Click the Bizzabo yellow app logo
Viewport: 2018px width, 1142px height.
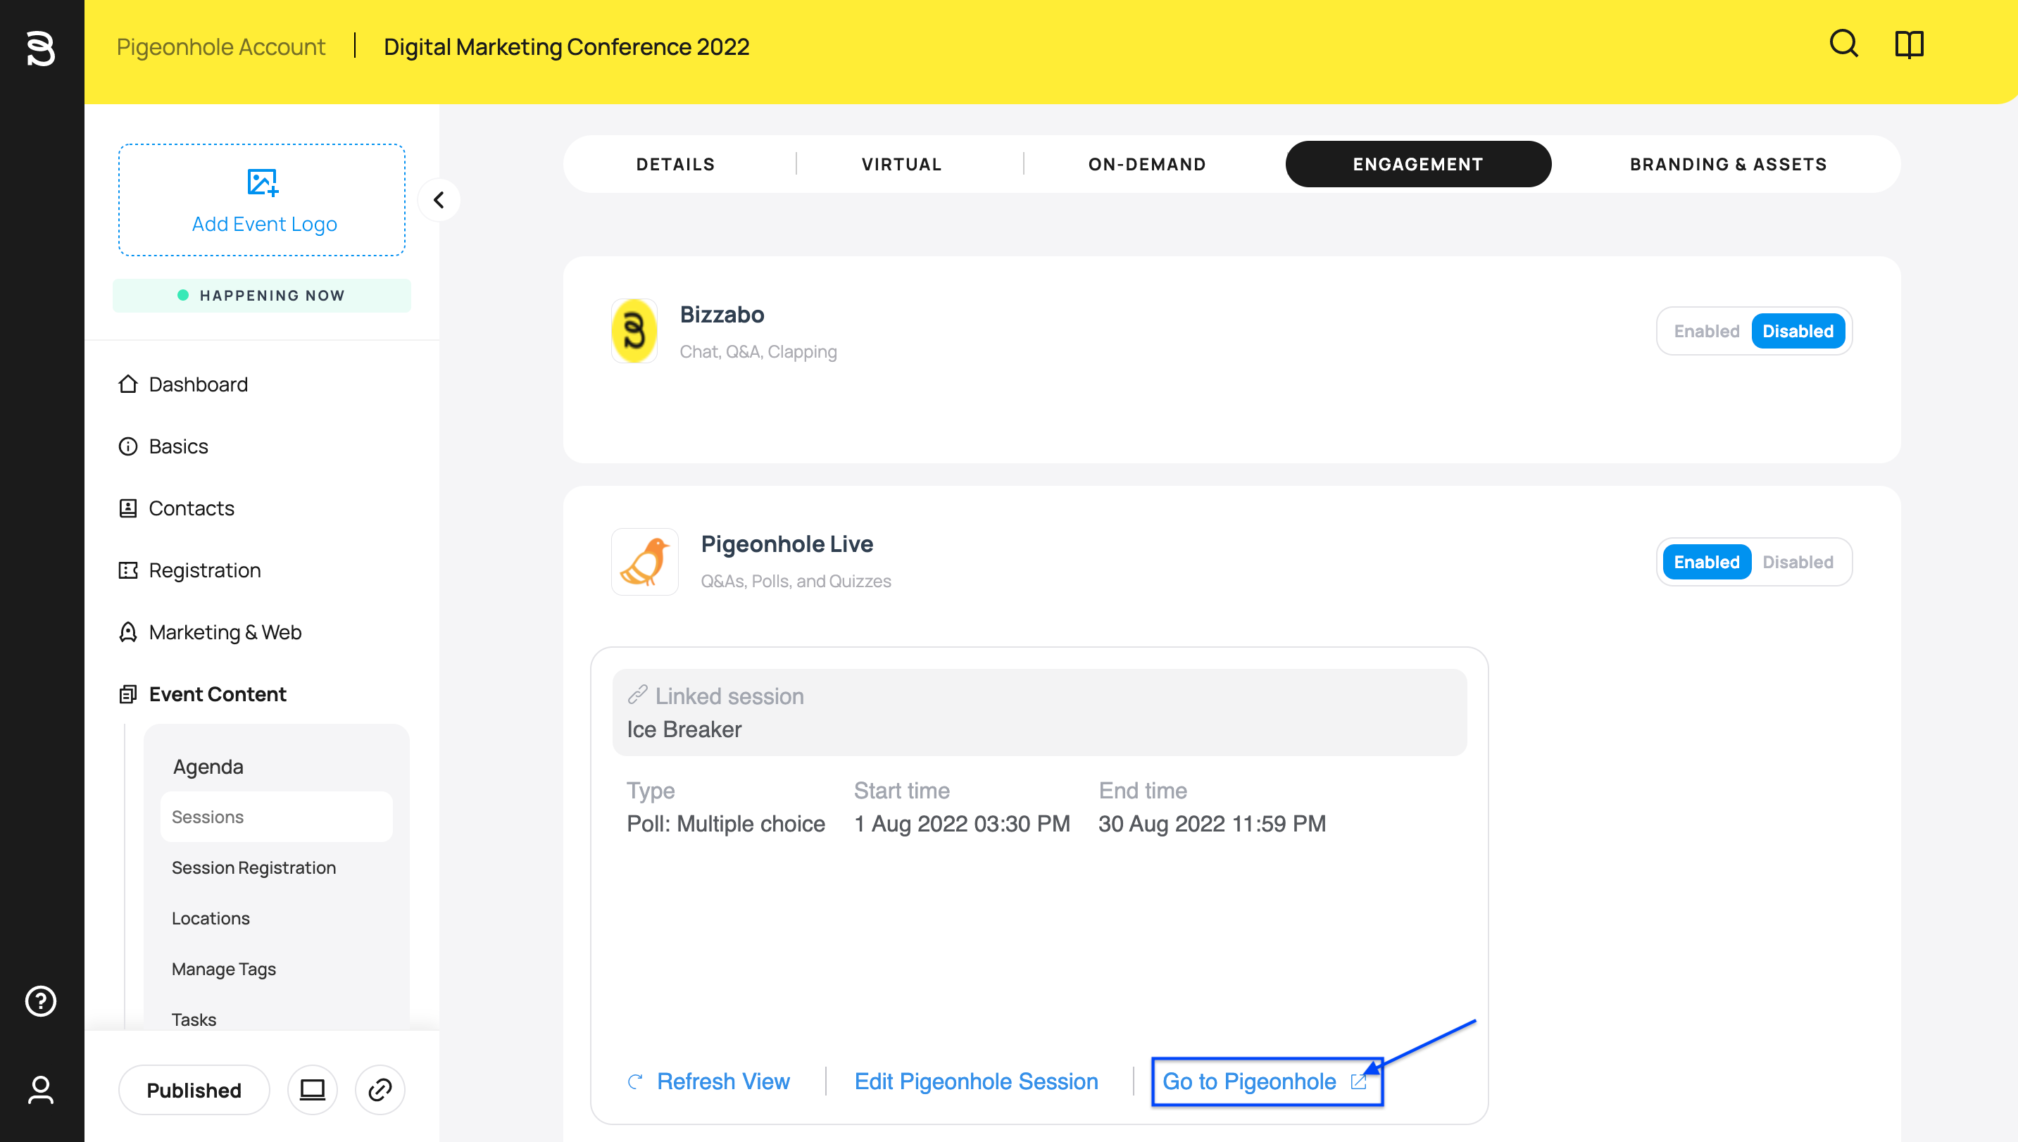634,330
